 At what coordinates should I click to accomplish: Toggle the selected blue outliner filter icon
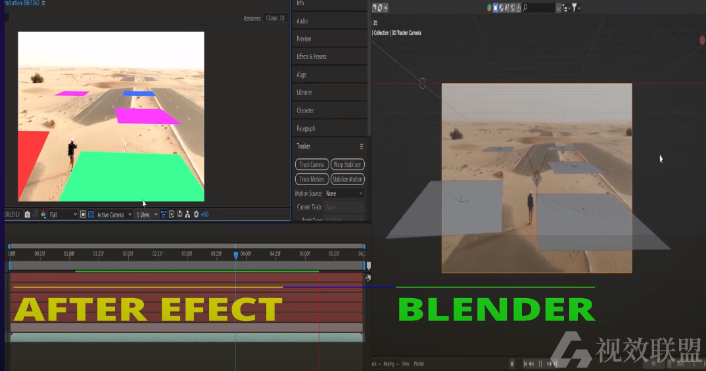[x=495, y=8]
